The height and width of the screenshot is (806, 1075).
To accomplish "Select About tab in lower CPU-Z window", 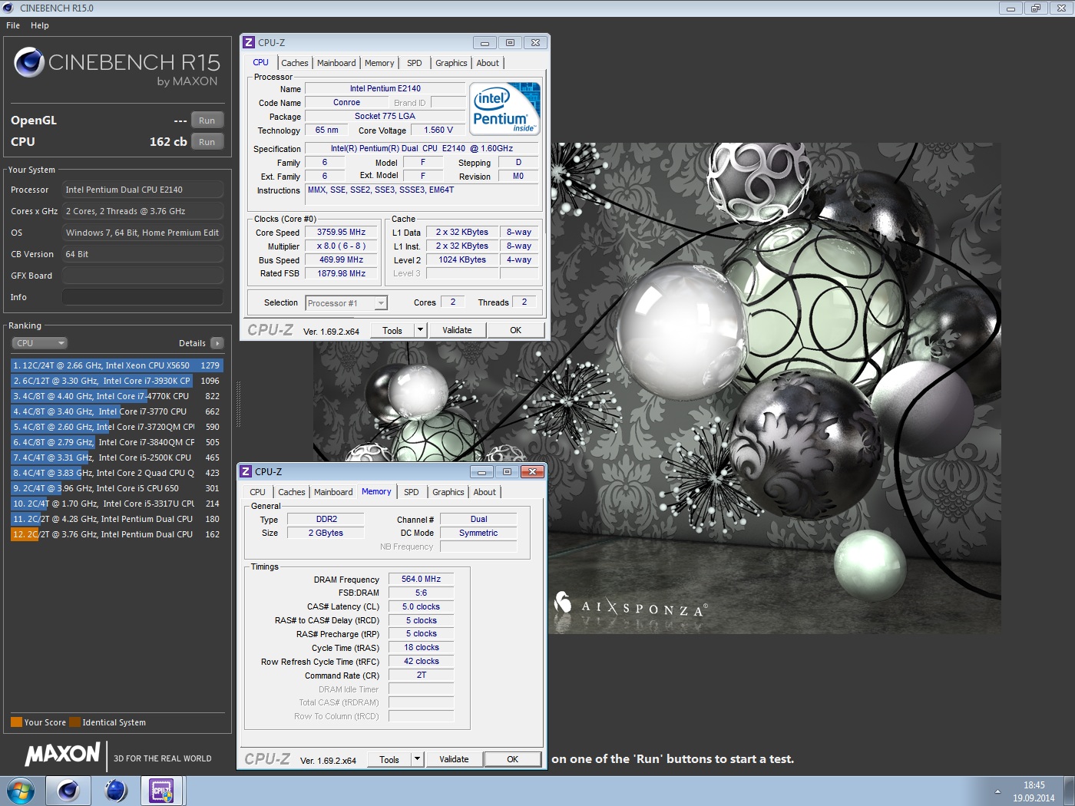I will [x=485, y=492].
